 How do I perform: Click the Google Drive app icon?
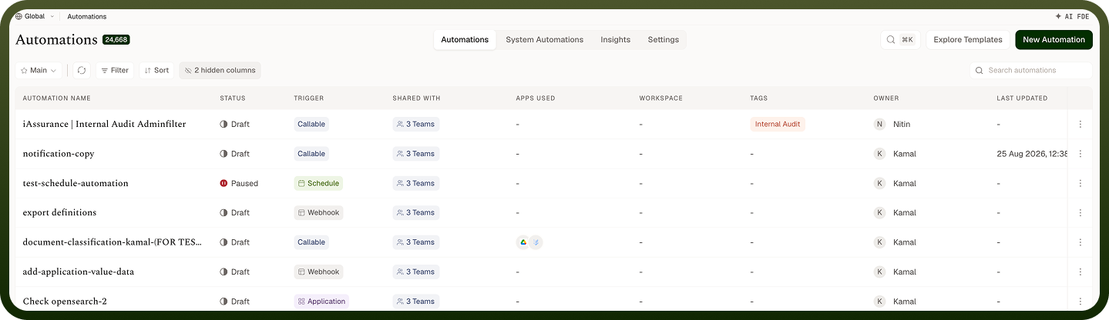(523, 242)
